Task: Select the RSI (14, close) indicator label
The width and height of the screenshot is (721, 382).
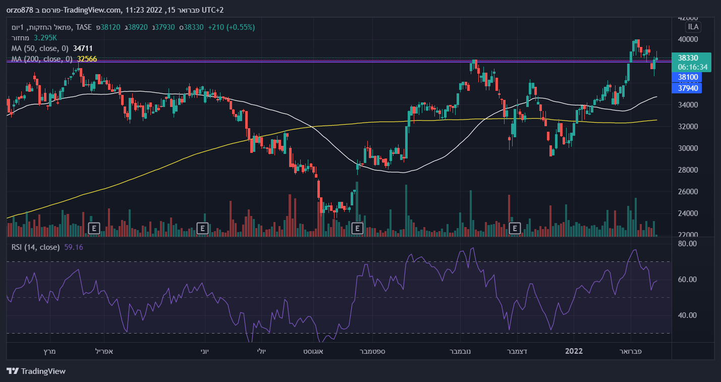Action: pos(36,247)
